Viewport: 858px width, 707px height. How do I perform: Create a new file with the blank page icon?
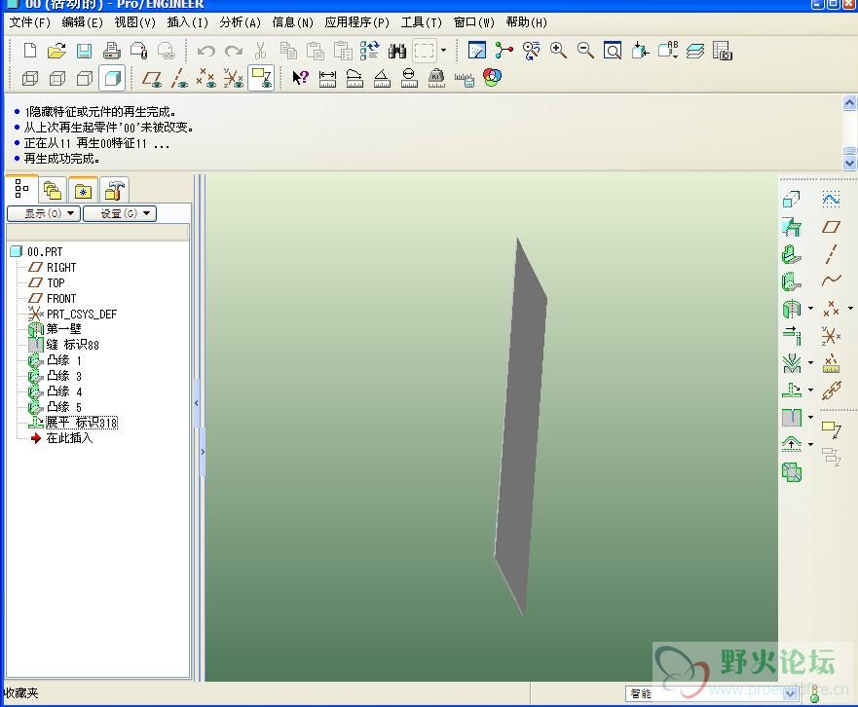tap(30, 51)
